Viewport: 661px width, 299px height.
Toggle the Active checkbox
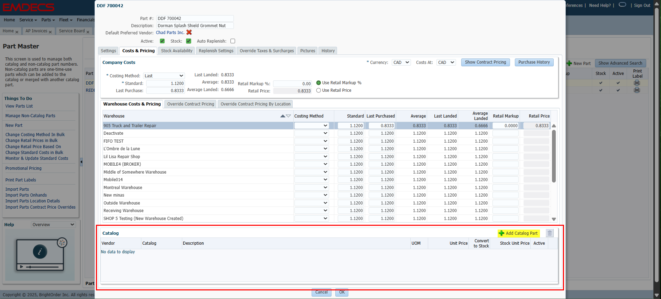point(162,41)
